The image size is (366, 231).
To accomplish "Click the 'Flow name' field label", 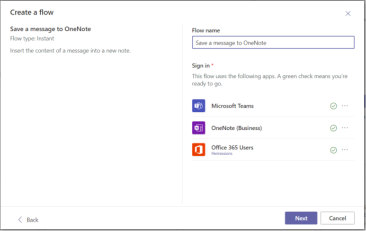I will pos(206,31).
